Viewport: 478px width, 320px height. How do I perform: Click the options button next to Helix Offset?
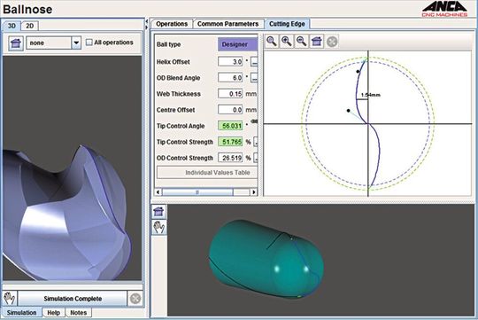pyautogui.click(x=254, y=62)
